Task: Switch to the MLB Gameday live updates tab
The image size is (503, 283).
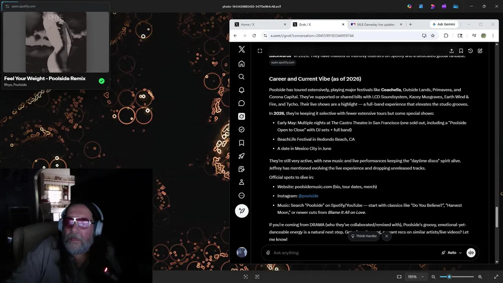Action: [x=376, y=24]
